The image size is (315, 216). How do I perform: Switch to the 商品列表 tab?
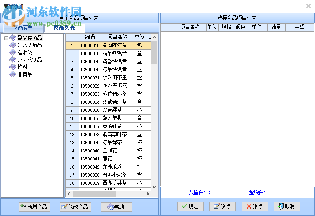coord(65,28)
